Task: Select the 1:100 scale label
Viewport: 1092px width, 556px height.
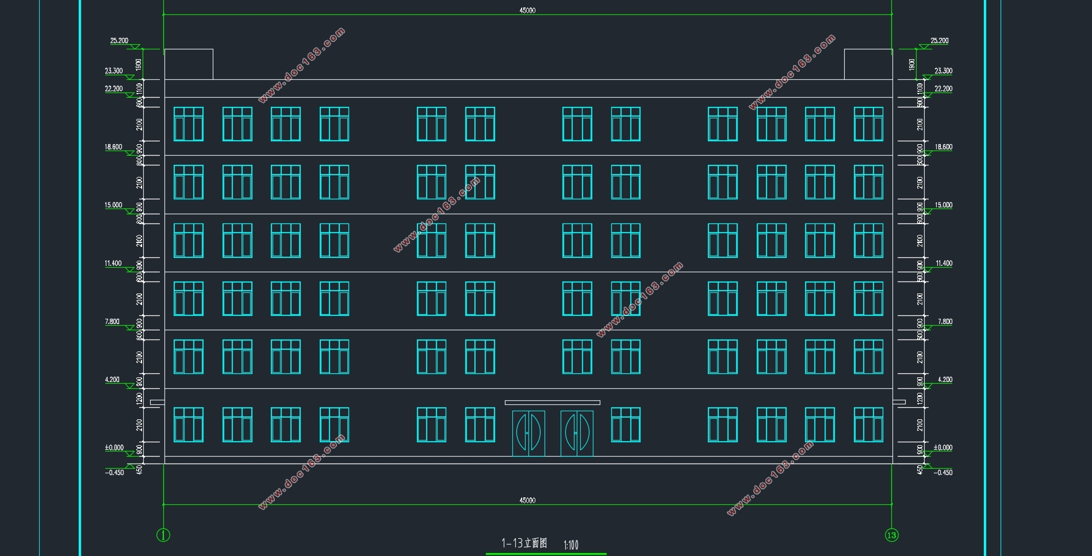Action: 571,545
